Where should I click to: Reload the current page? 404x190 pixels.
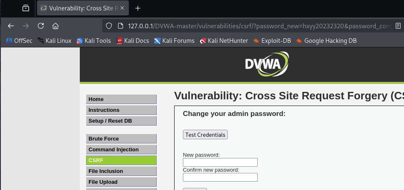click(x=41, y=26)
